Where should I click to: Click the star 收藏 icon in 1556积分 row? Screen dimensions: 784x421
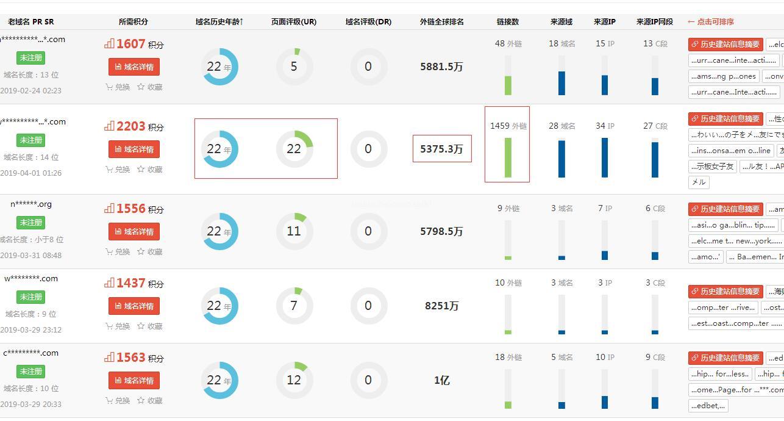pos(141,252)
